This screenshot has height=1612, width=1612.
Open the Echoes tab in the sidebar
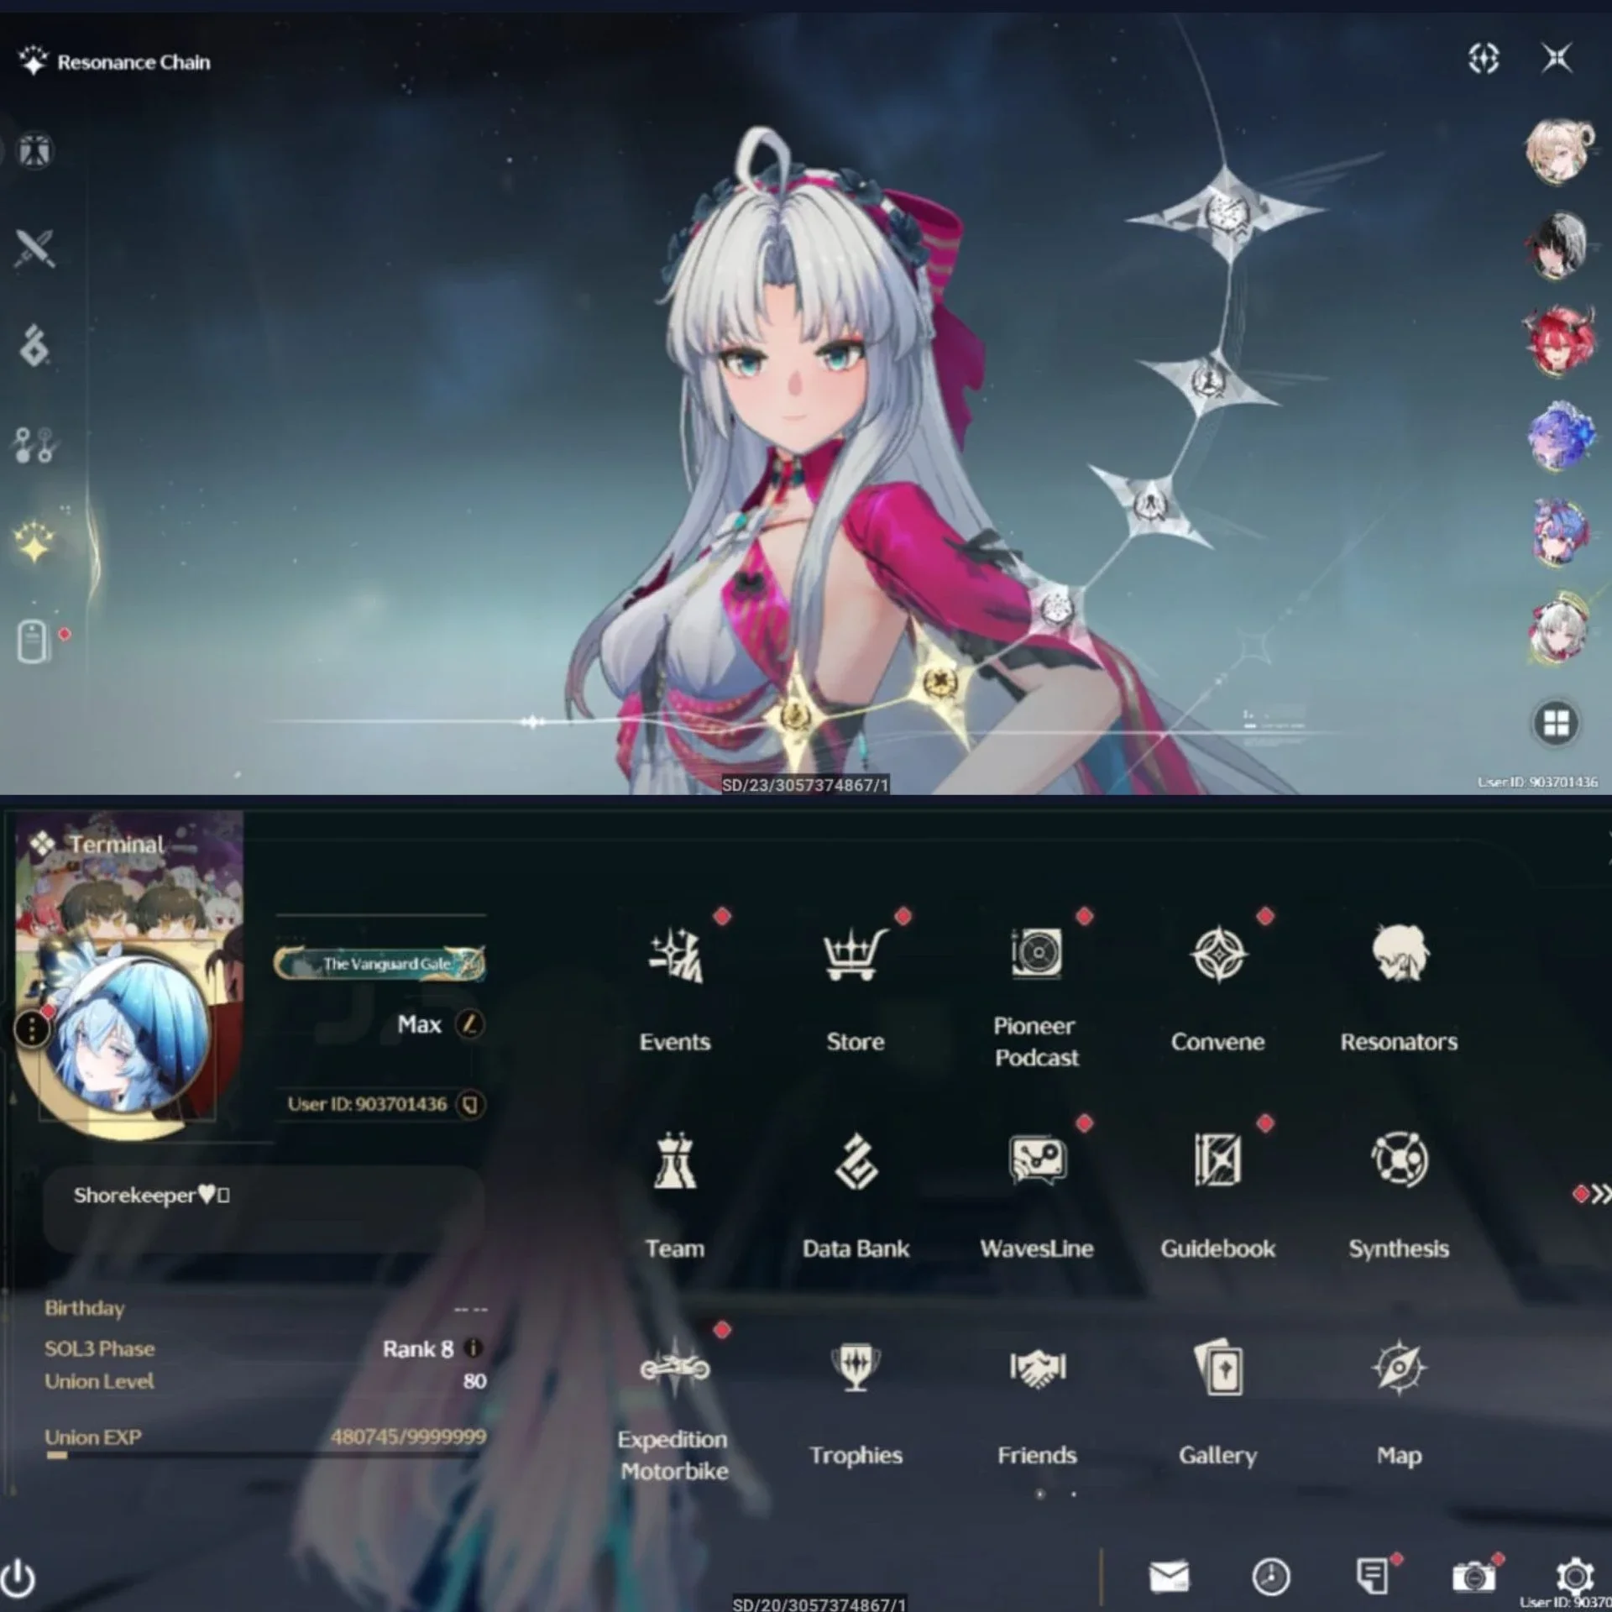(34, 345)
